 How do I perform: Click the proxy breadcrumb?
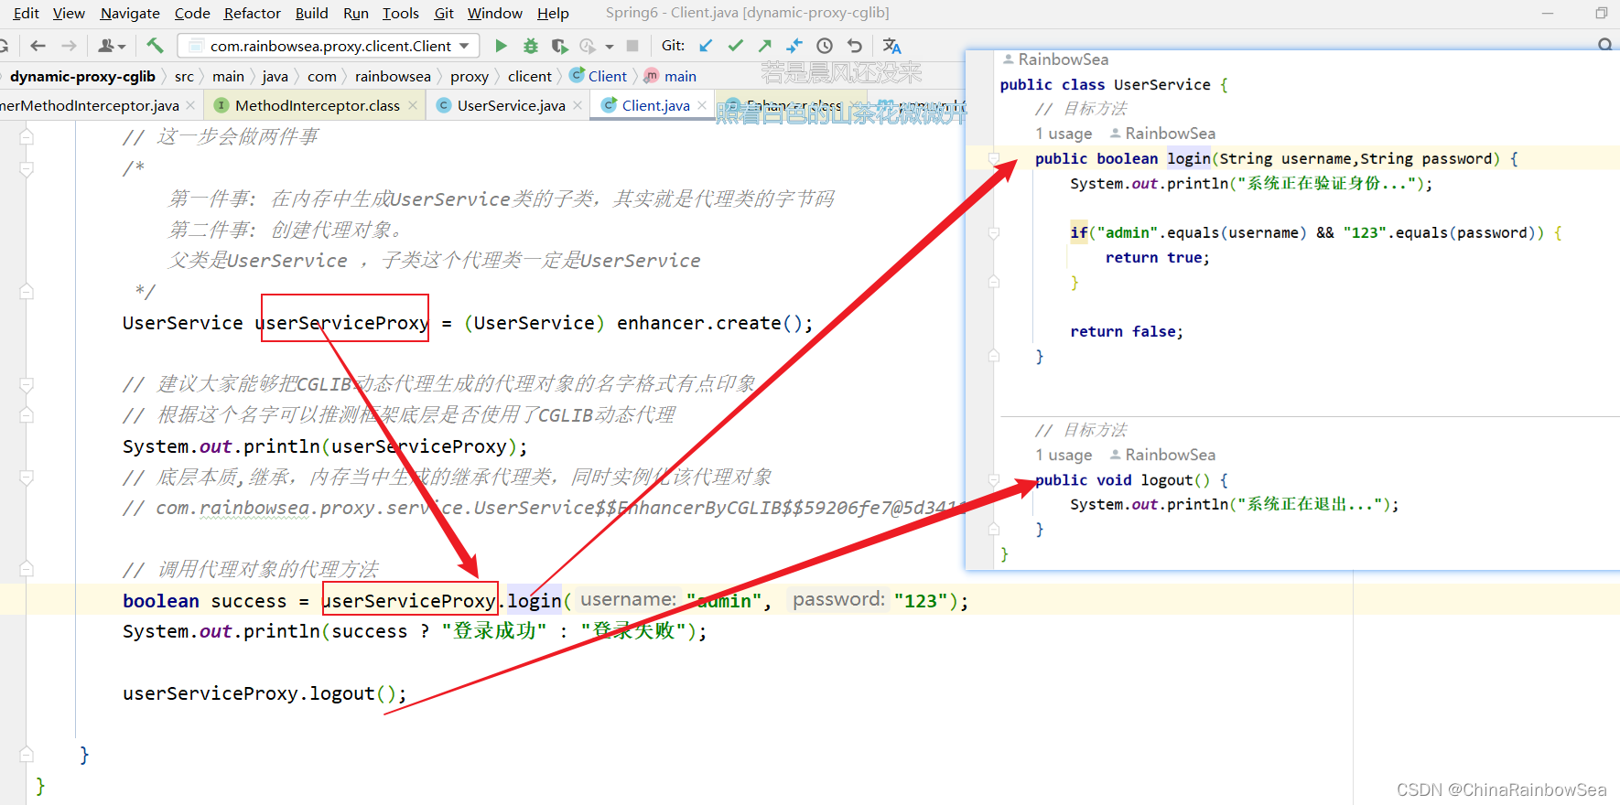[470, 76]
